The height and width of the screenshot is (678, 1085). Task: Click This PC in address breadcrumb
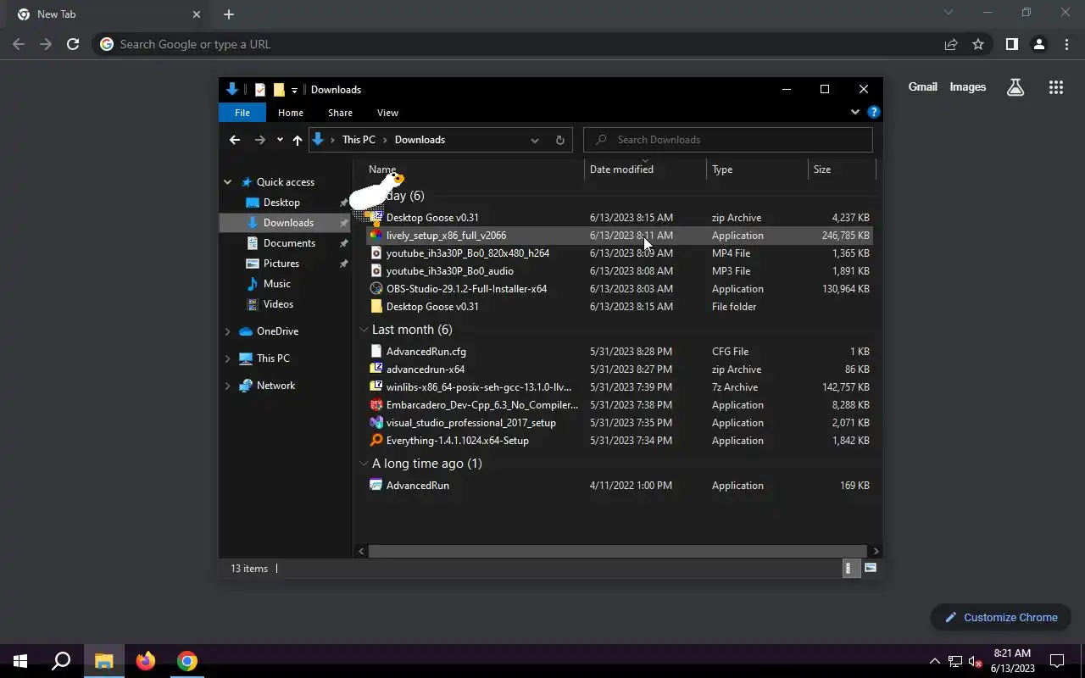tap(359, 140)
